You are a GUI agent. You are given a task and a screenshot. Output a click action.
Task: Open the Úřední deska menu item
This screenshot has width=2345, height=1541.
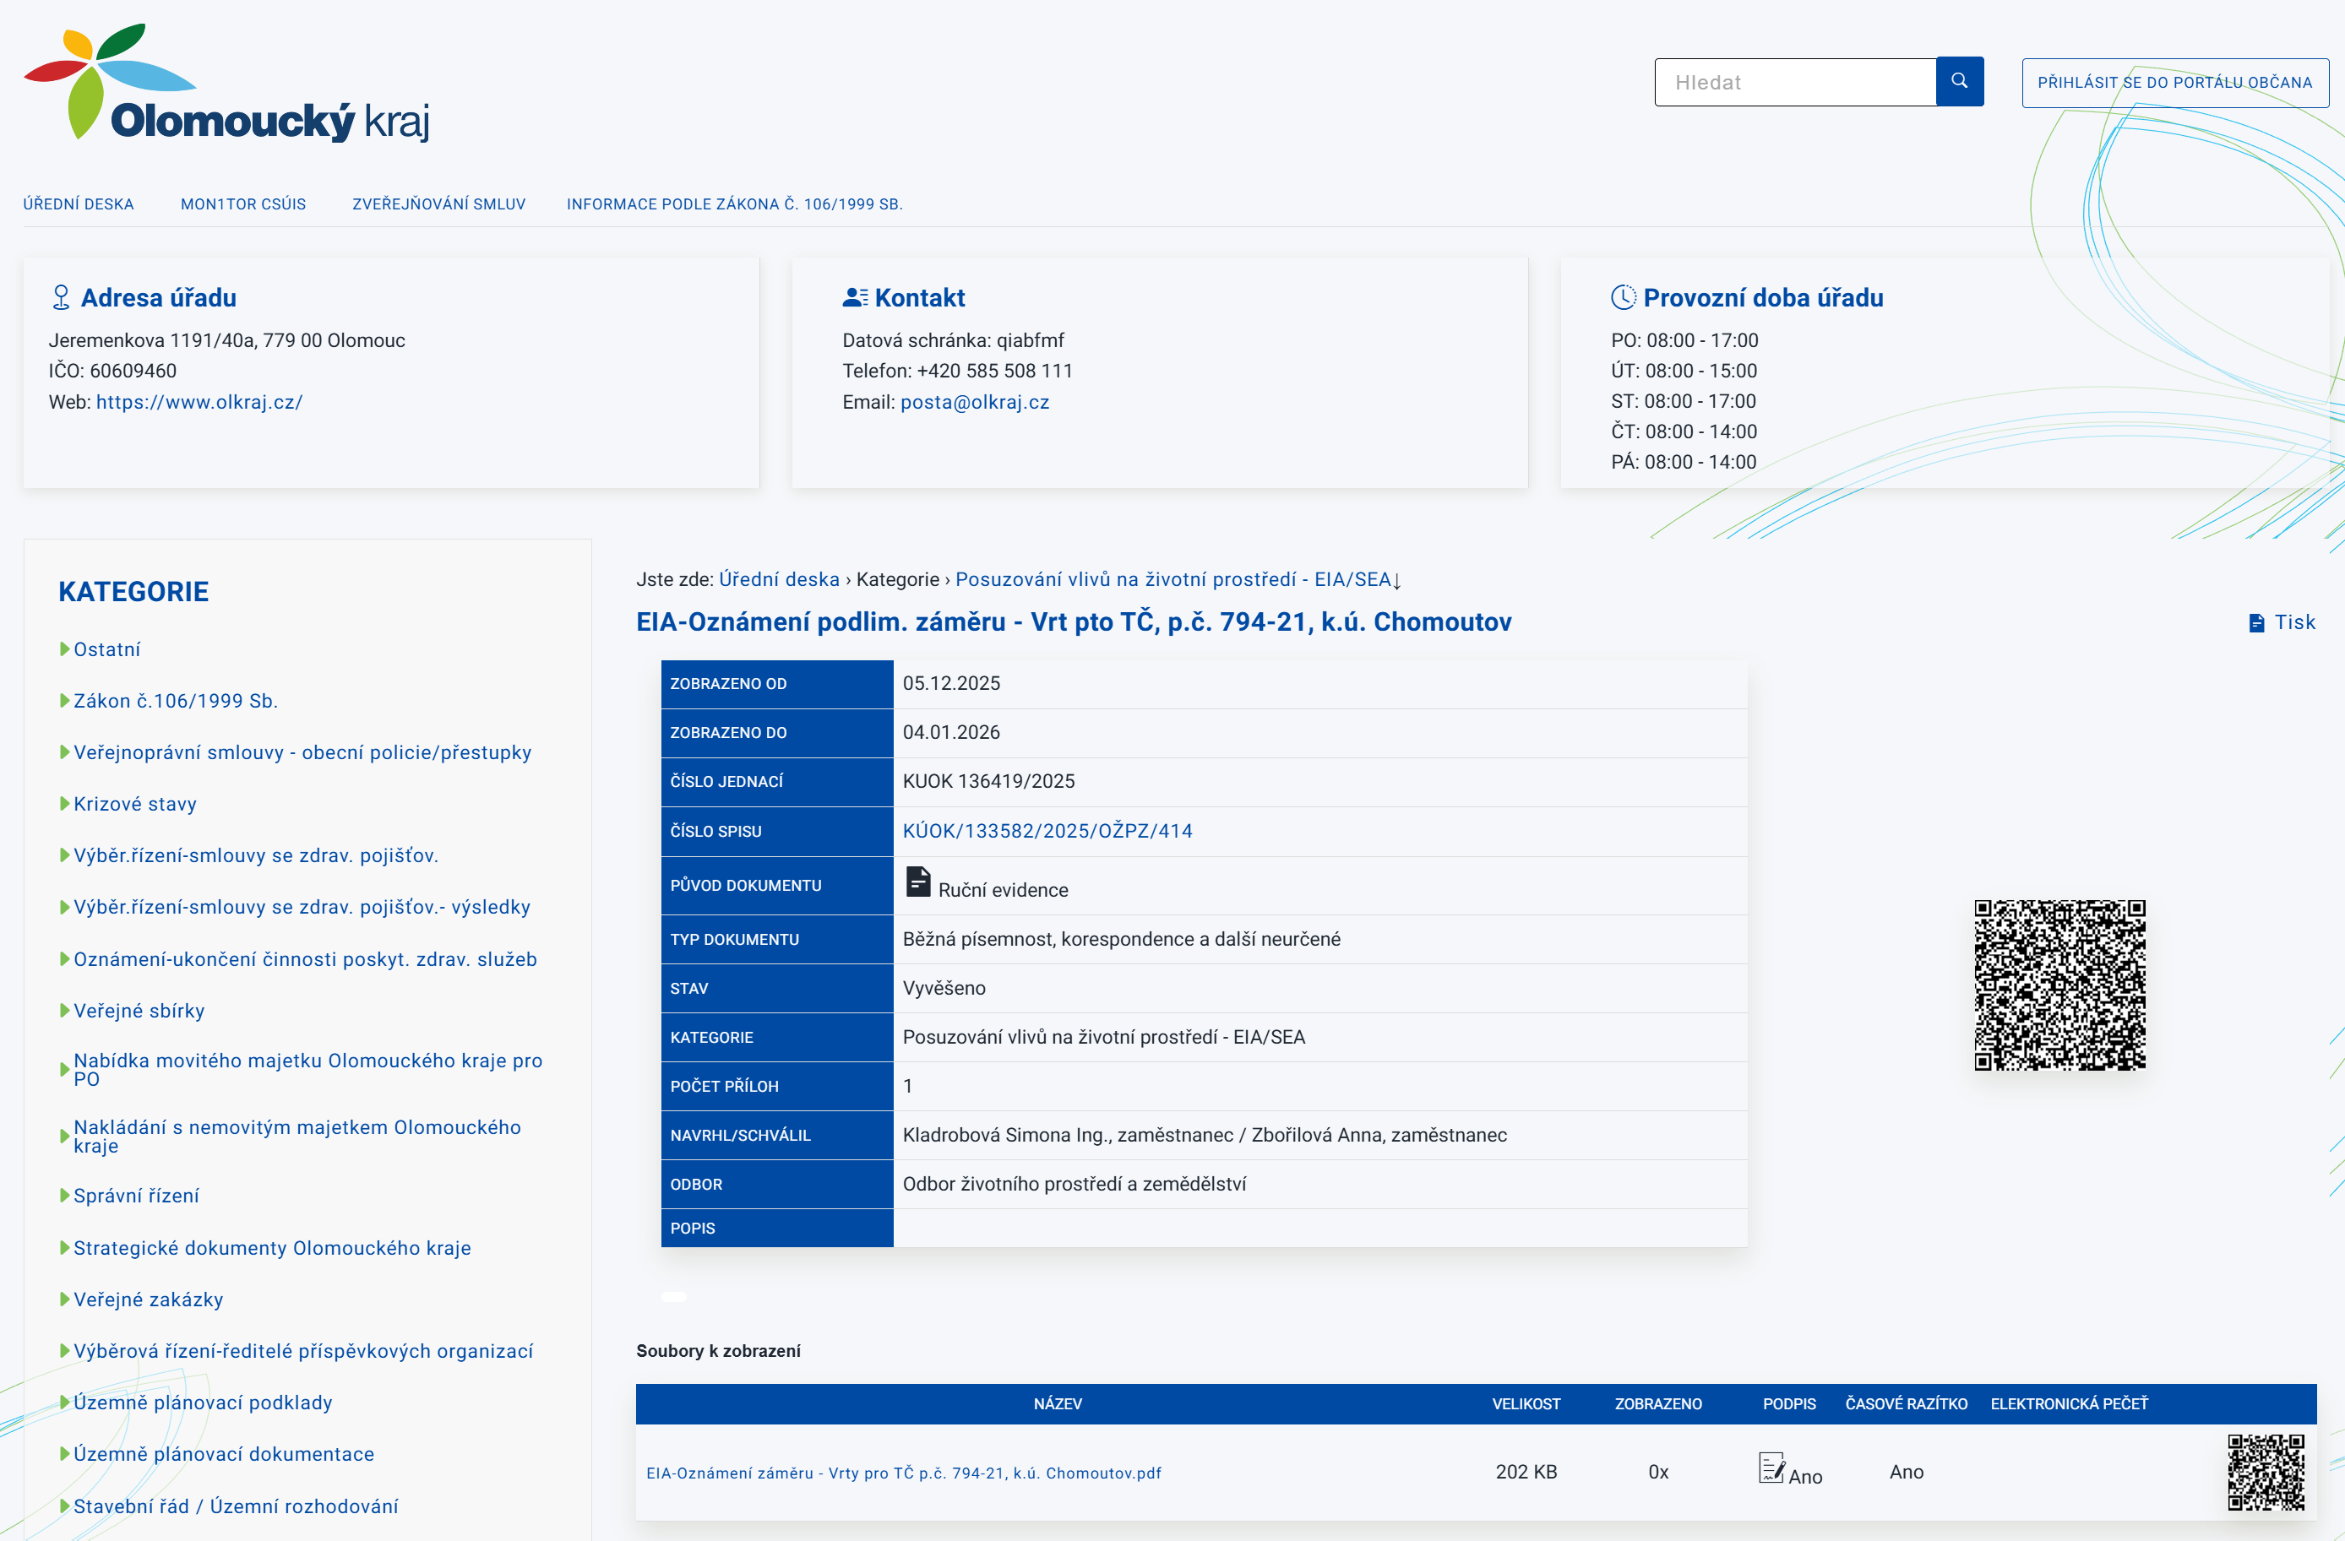tap(79, 205)
